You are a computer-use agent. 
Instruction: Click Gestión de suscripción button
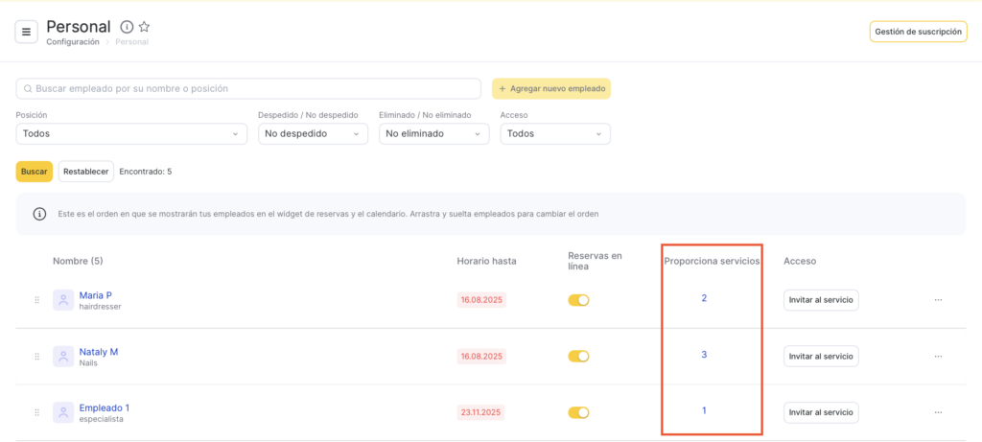[x=918, y=32]
